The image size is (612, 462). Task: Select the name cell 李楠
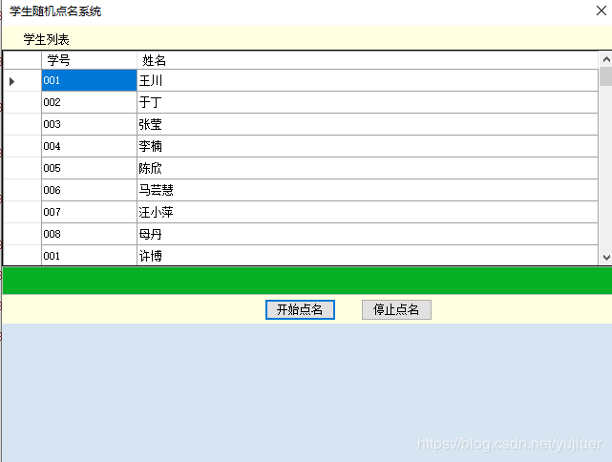(x=368, y=146)
